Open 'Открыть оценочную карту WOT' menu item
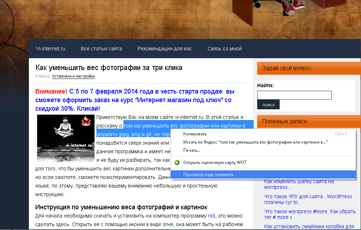361x230 pixels. coord(214,162)
